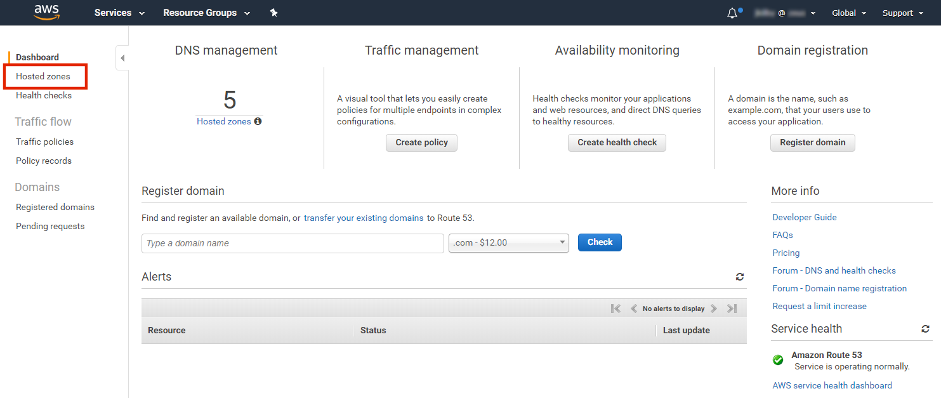Open Hosted zones in the sidebar
Image resolution: width=941 pixels, height=398 pixels.
pyautogui.click(x=43, y=76)
